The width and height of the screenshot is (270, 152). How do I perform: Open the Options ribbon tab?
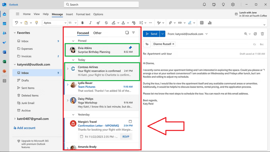click(x=98, y=14)
